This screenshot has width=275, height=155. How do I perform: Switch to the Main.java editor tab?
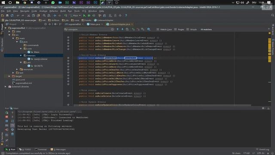95,24
